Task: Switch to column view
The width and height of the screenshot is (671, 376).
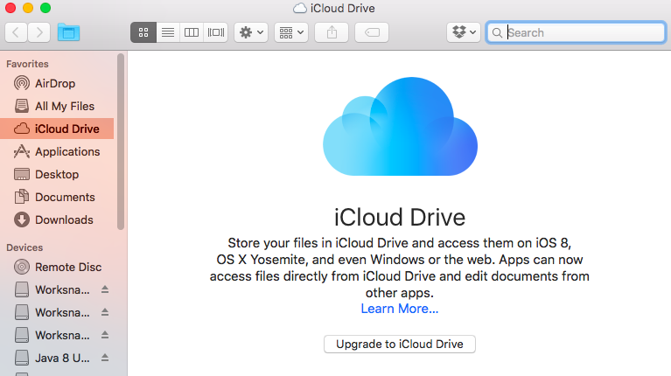Action: click(192, 32)
